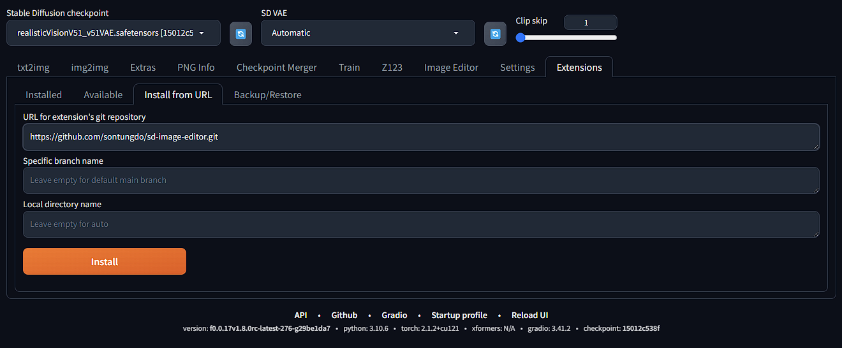Expand the SD VAE dropdown
Image resolution: width=842 pixels, height=348 pixels.
pos(367,33)
